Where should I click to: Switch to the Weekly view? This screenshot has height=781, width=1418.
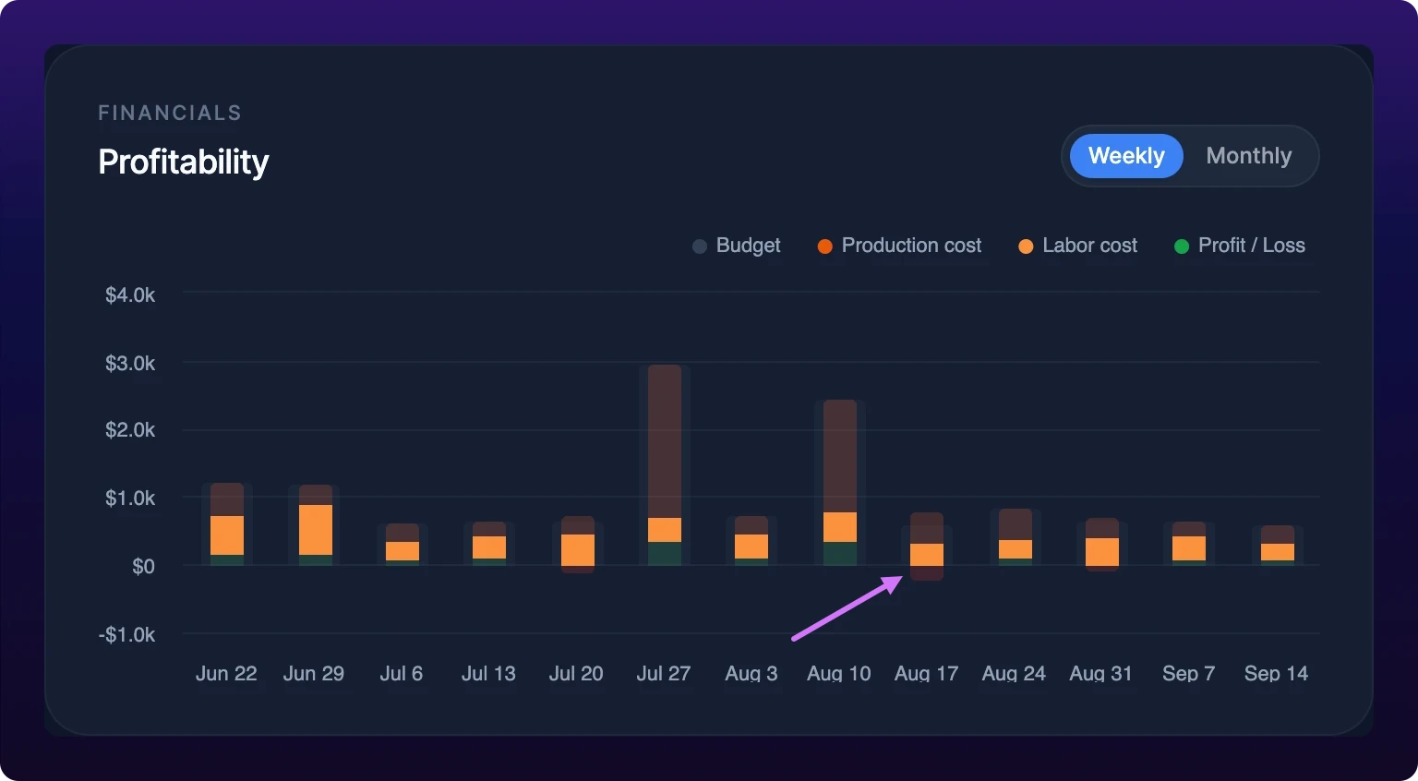[x=1126, y=156]
